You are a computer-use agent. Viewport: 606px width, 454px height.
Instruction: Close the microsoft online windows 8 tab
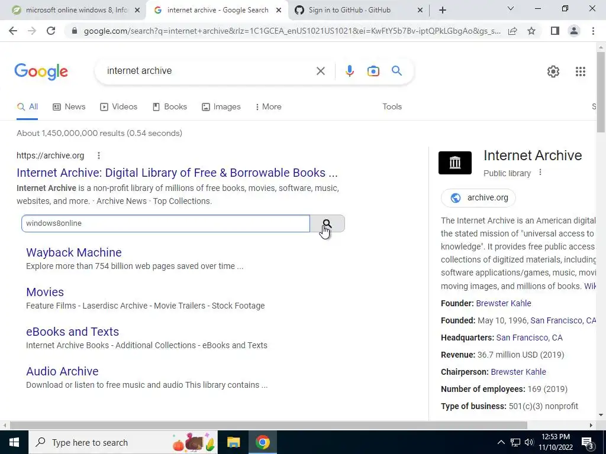137,10
